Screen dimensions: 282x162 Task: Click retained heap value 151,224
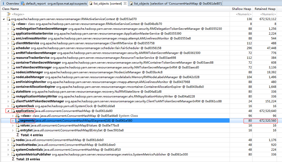[x=271, y=101]
